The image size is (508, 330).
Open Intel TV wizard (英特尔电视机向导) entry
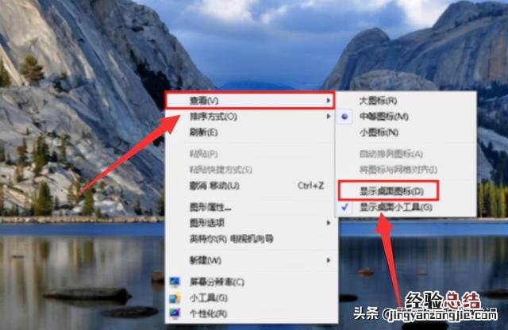point(251,239)
